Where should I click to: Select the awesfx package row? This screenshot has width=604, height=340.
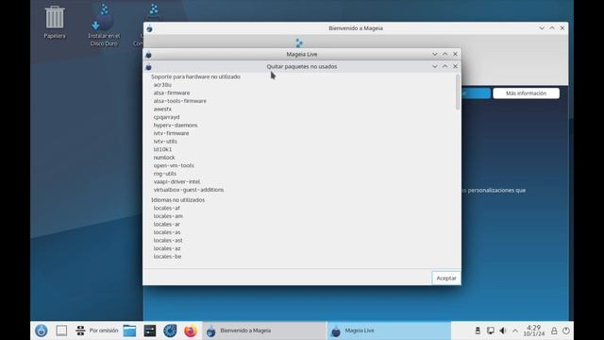(x=162, y=110)
